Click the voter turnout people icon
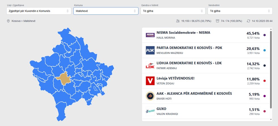 [178, 21]
